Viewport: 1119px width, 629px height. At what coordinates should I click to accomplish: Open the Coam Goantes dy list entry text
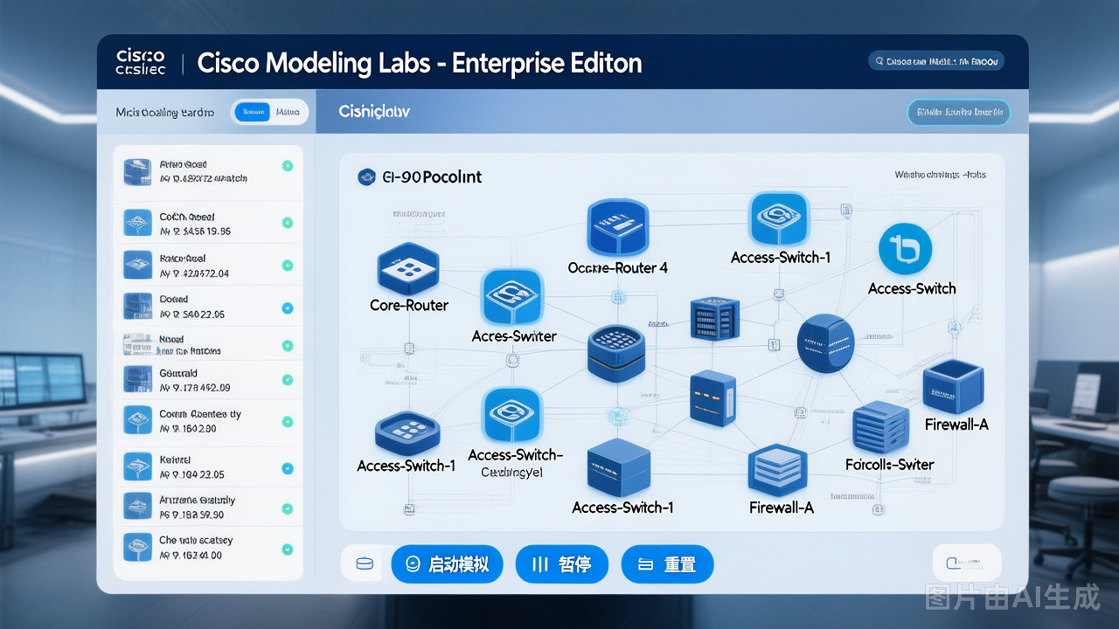tap(199, 421)
